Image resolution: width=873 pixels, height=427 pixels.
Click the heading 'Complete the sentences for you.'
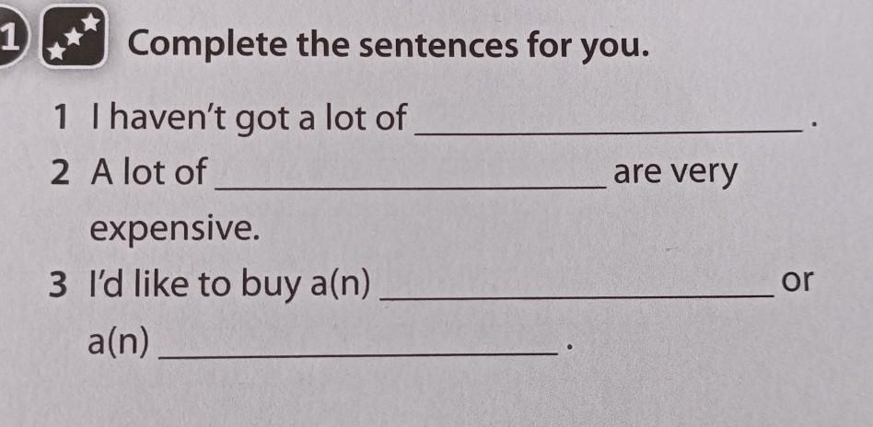389,44
